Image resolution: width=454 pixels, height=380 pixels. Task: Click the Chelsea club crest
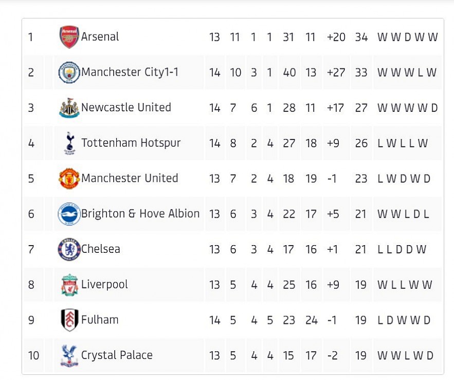pos(69,249)
